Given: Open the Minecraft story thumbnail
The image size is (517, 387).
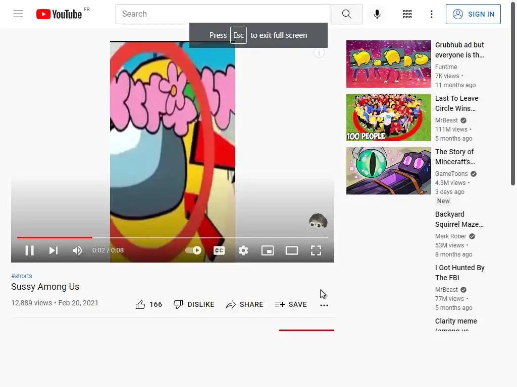Looking at the screenshot, I should point(388,170).
